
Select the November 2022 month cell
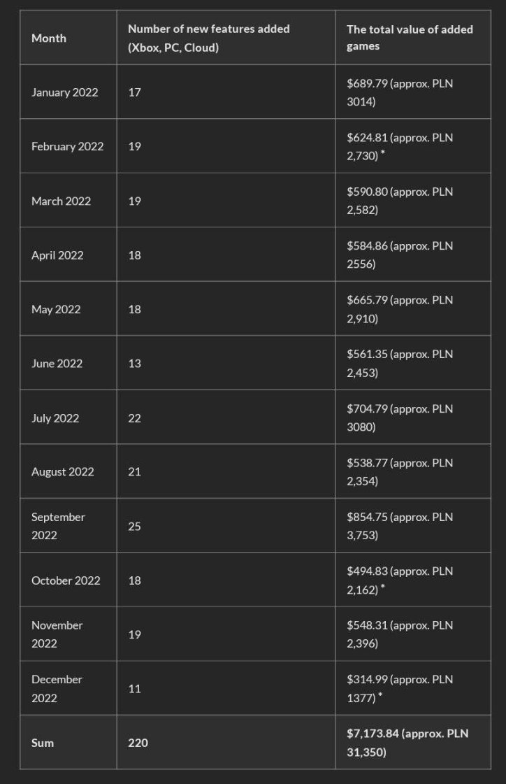[x=57, y=634]
